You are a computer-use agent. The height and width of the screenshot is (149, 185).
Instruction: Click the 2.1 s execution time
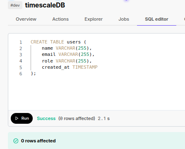click(x=104, y=118)
